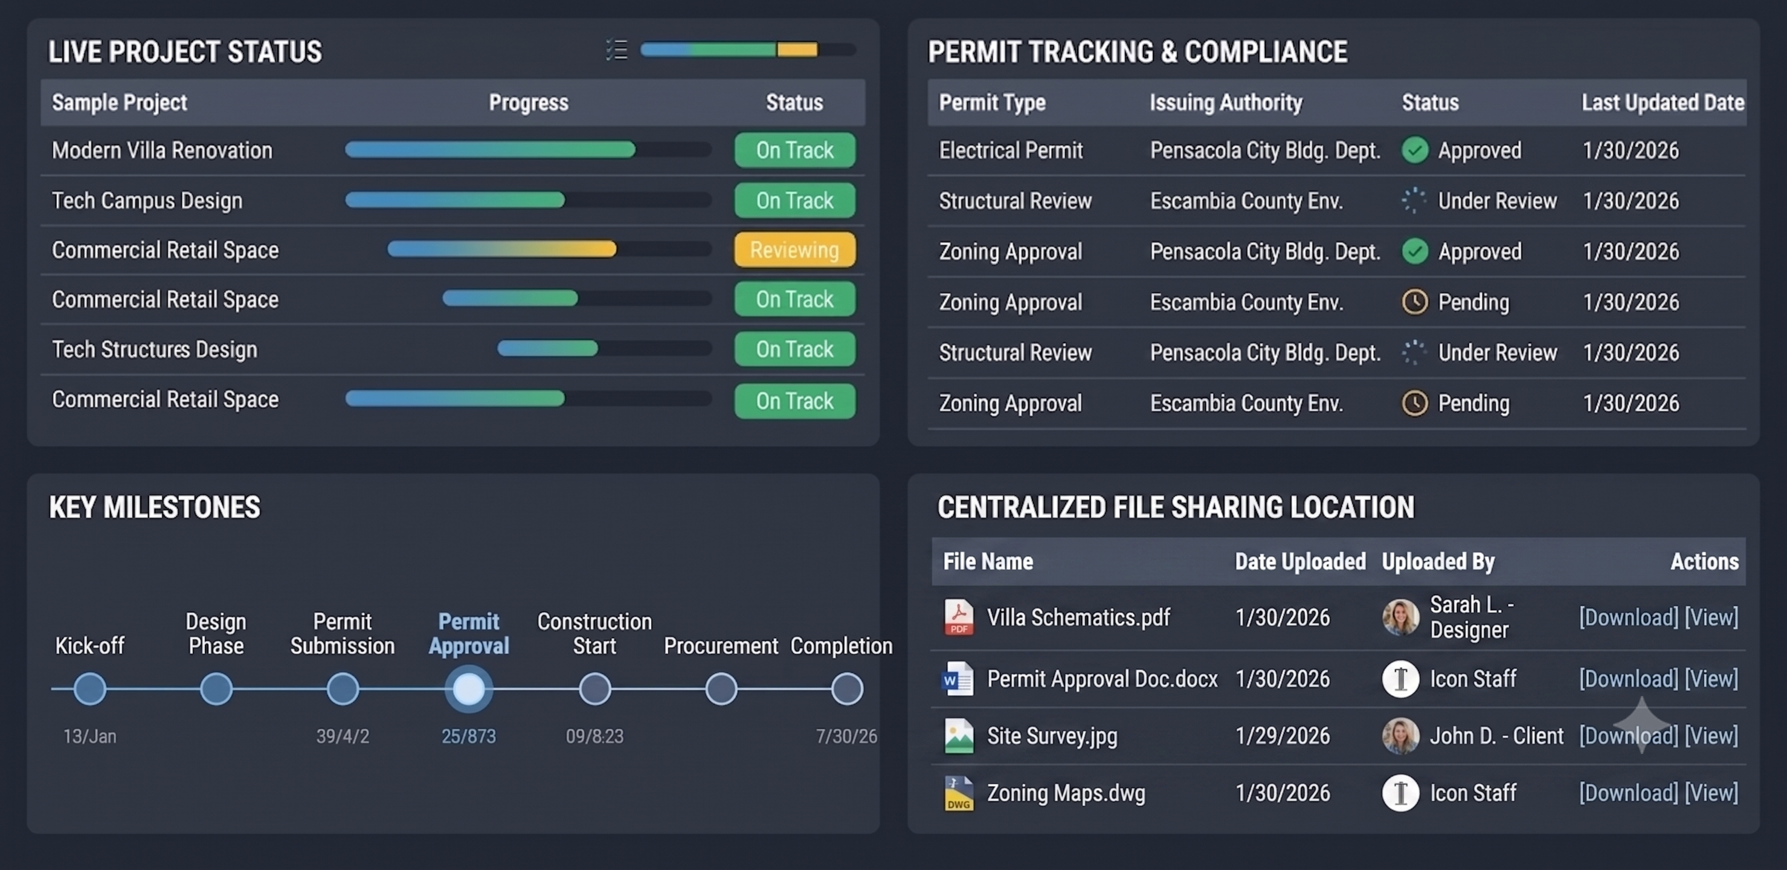Click Under Review spinner icon in Escambia Structural Review row
Image resolution: width=1787 pixels, height=870 pixels.
1414,201
